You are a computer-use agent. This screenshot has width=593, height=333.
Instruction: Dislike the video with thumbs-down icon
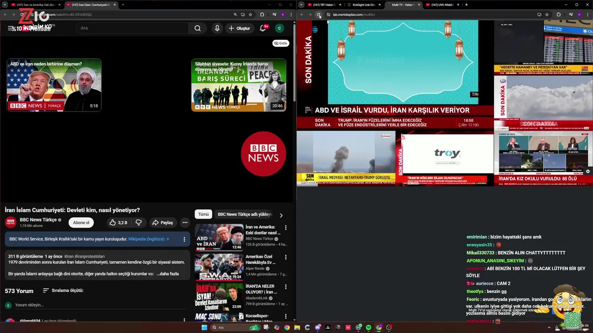tap(139, 222)
